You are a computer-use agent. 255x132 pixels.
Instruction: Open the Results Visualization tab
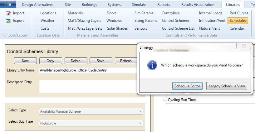tap(198, 5)
